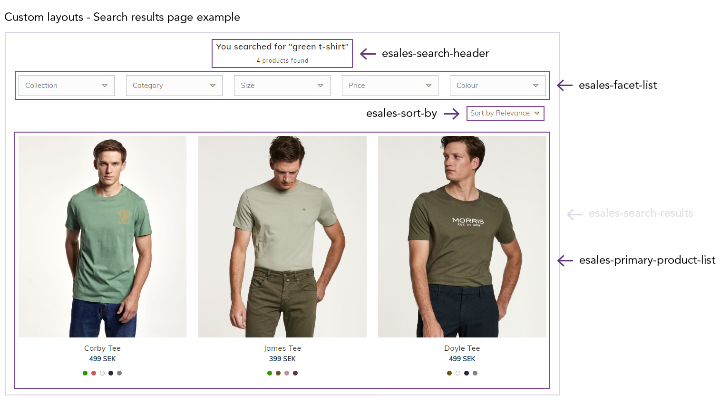Image resolution: width=720 pixels, height=404 pixels.
Task: Open the James Tee product title
Action: tap(282, 348)
